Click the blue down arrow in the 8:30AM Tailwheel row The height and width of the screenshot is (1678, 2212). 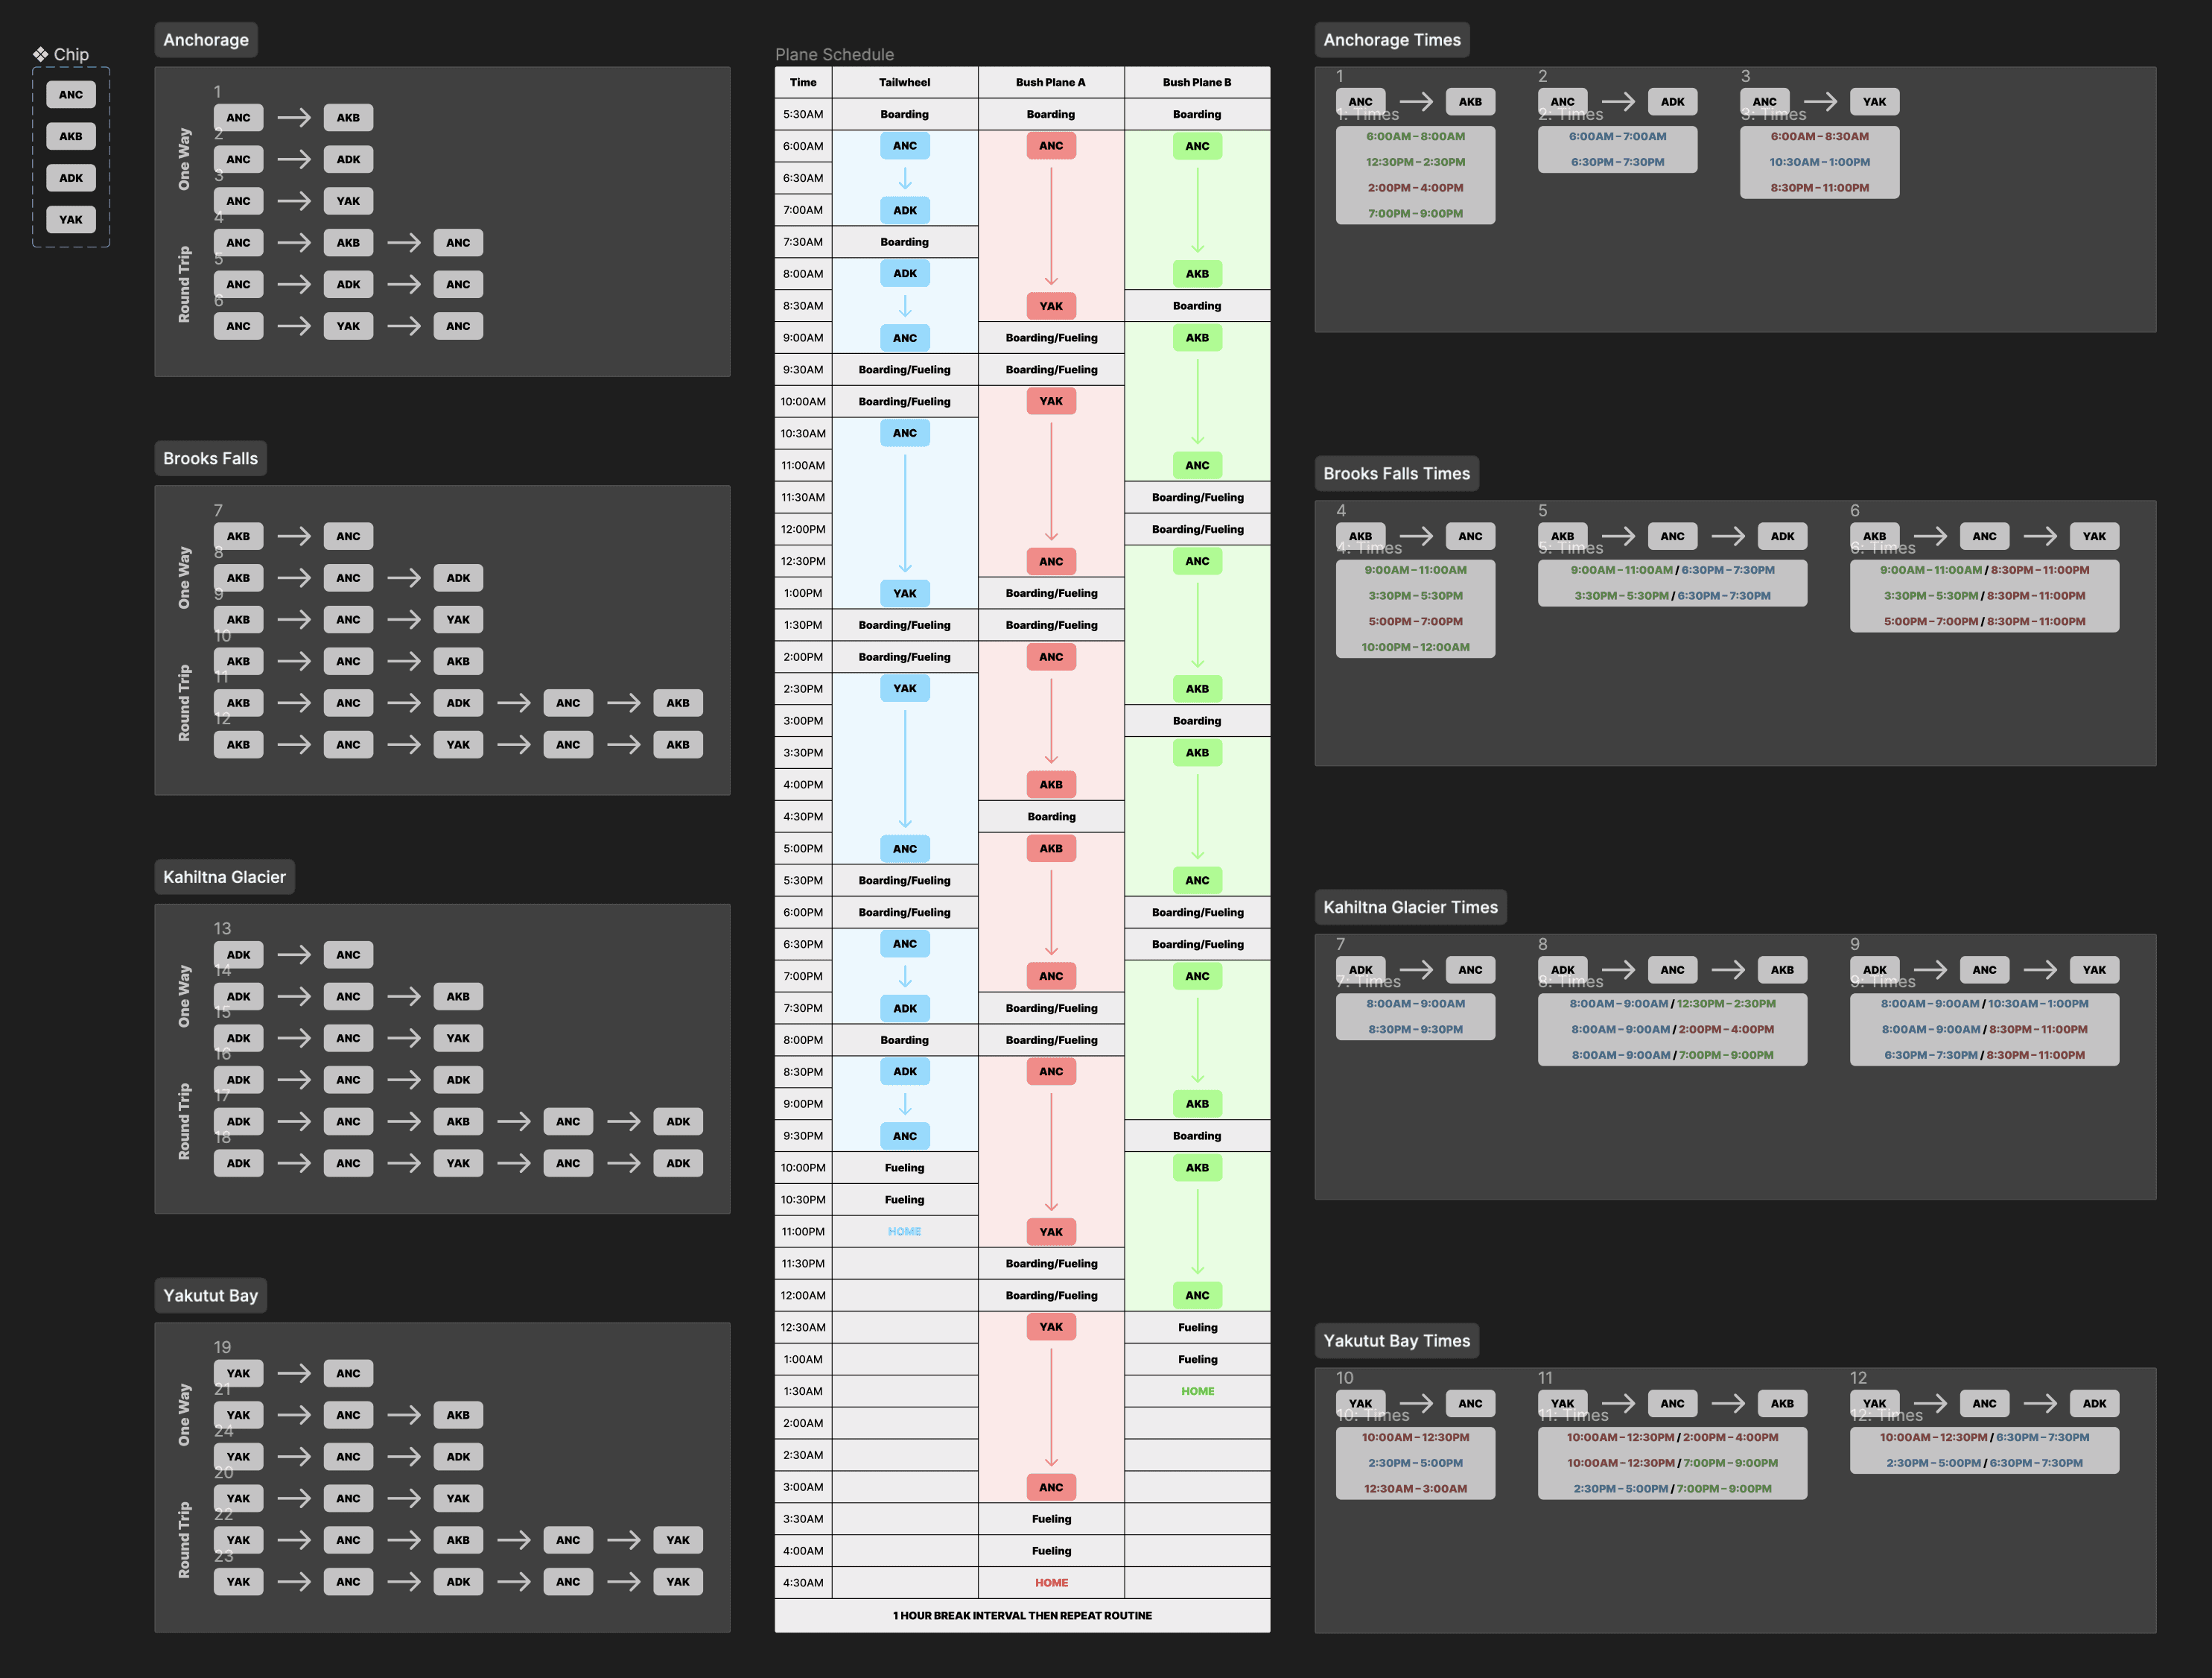click(x=905, y=306)
